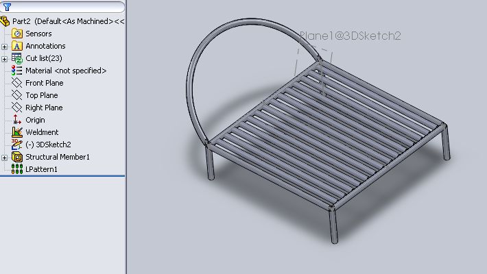Viewport: 487px width, 274px height.
Task: Click the Weldment feature icon
Action: [16, 132]
